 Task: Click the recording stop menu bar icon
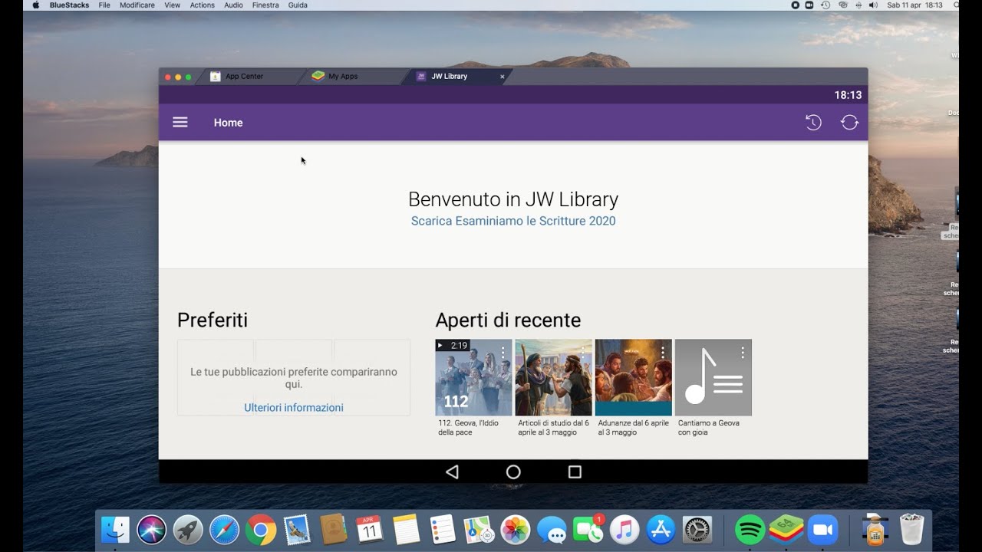[x=796, y=5]
